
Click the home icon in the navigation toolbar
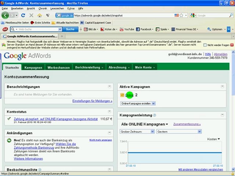(39, 15)
